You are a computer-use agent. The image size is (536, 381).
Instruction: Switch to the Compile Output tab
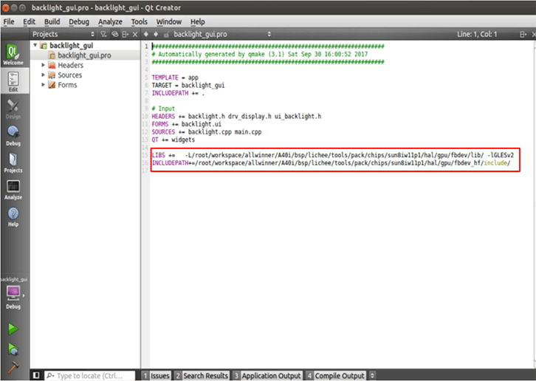point(336,376)
